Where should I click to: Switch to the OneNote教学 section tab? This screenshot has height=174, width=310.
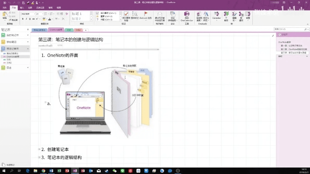[55, 30]
